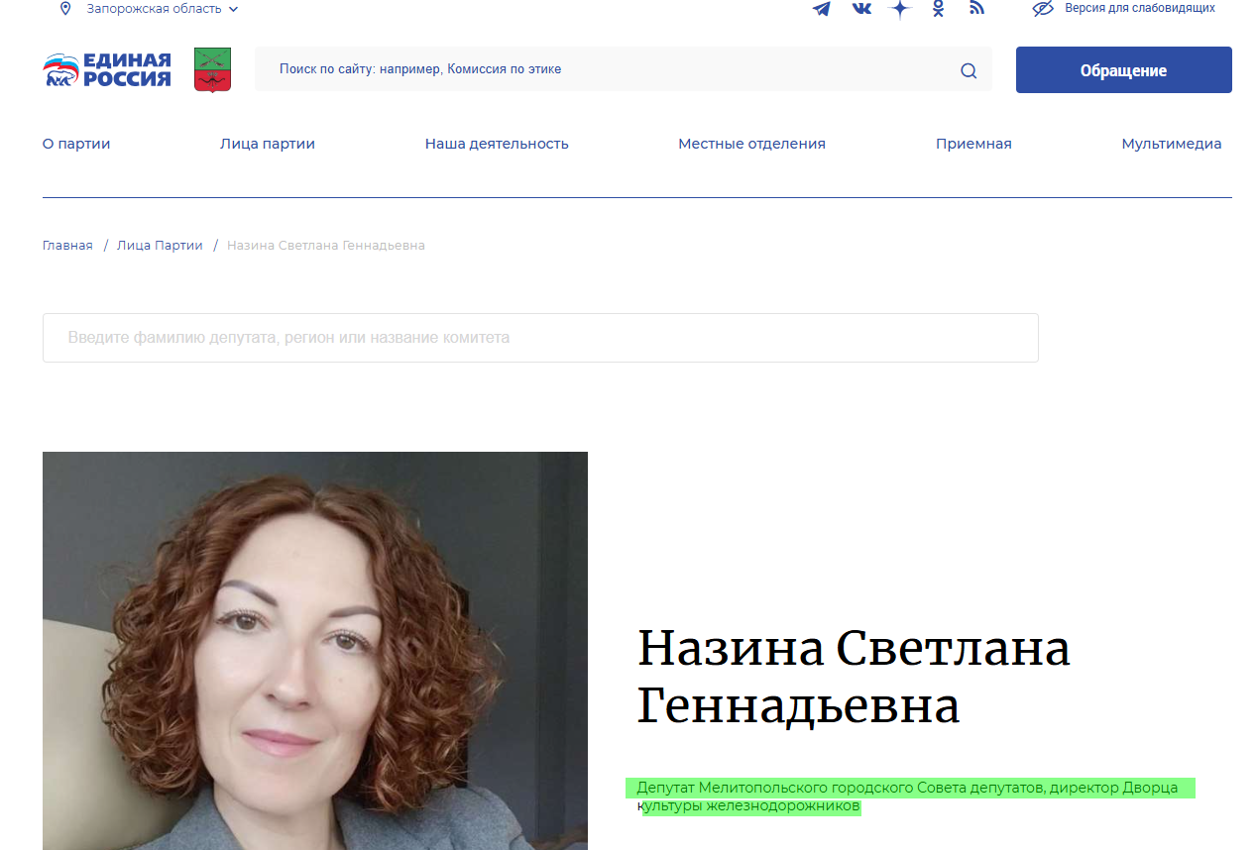Click the Zaporozhye coat of arms emblem

[212, 69]
